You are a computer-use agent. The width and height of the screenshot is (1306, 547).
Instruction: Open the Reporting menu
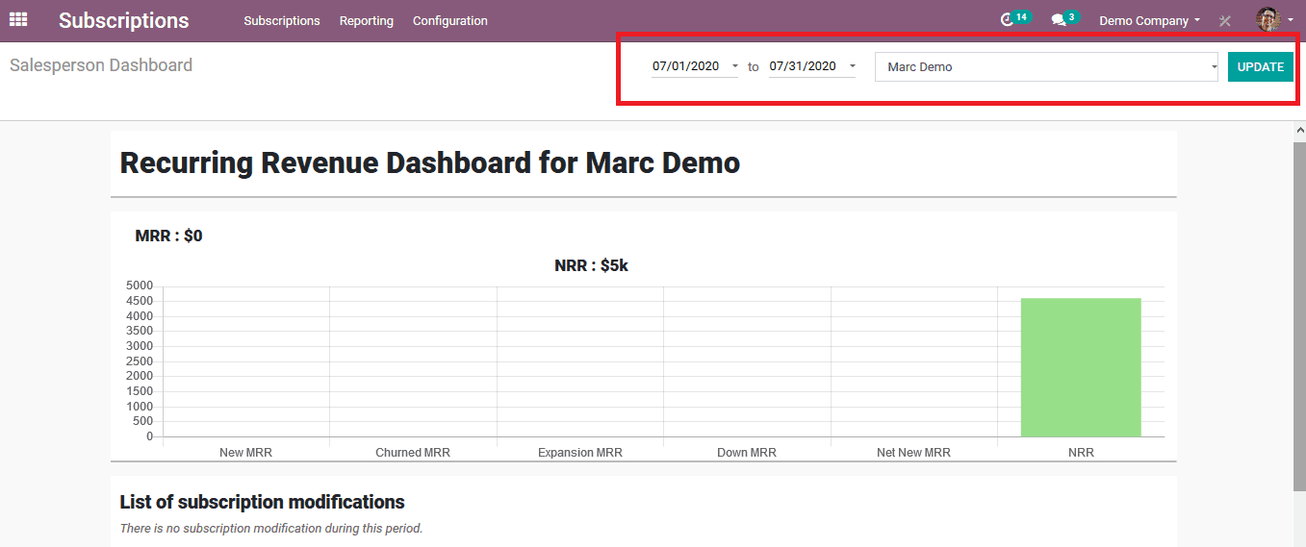coord(367,20)
